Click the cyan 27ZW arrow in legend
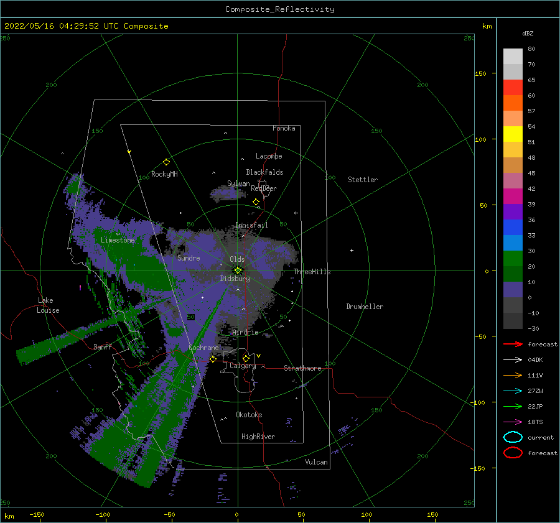This screenshot has width=560, height=523. [513, 391]
